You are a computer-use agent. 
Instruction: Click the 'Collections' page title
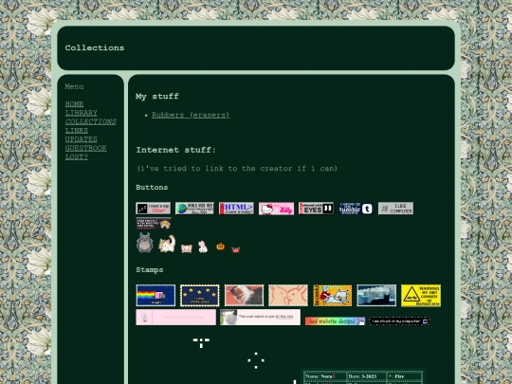pos(95,48)
